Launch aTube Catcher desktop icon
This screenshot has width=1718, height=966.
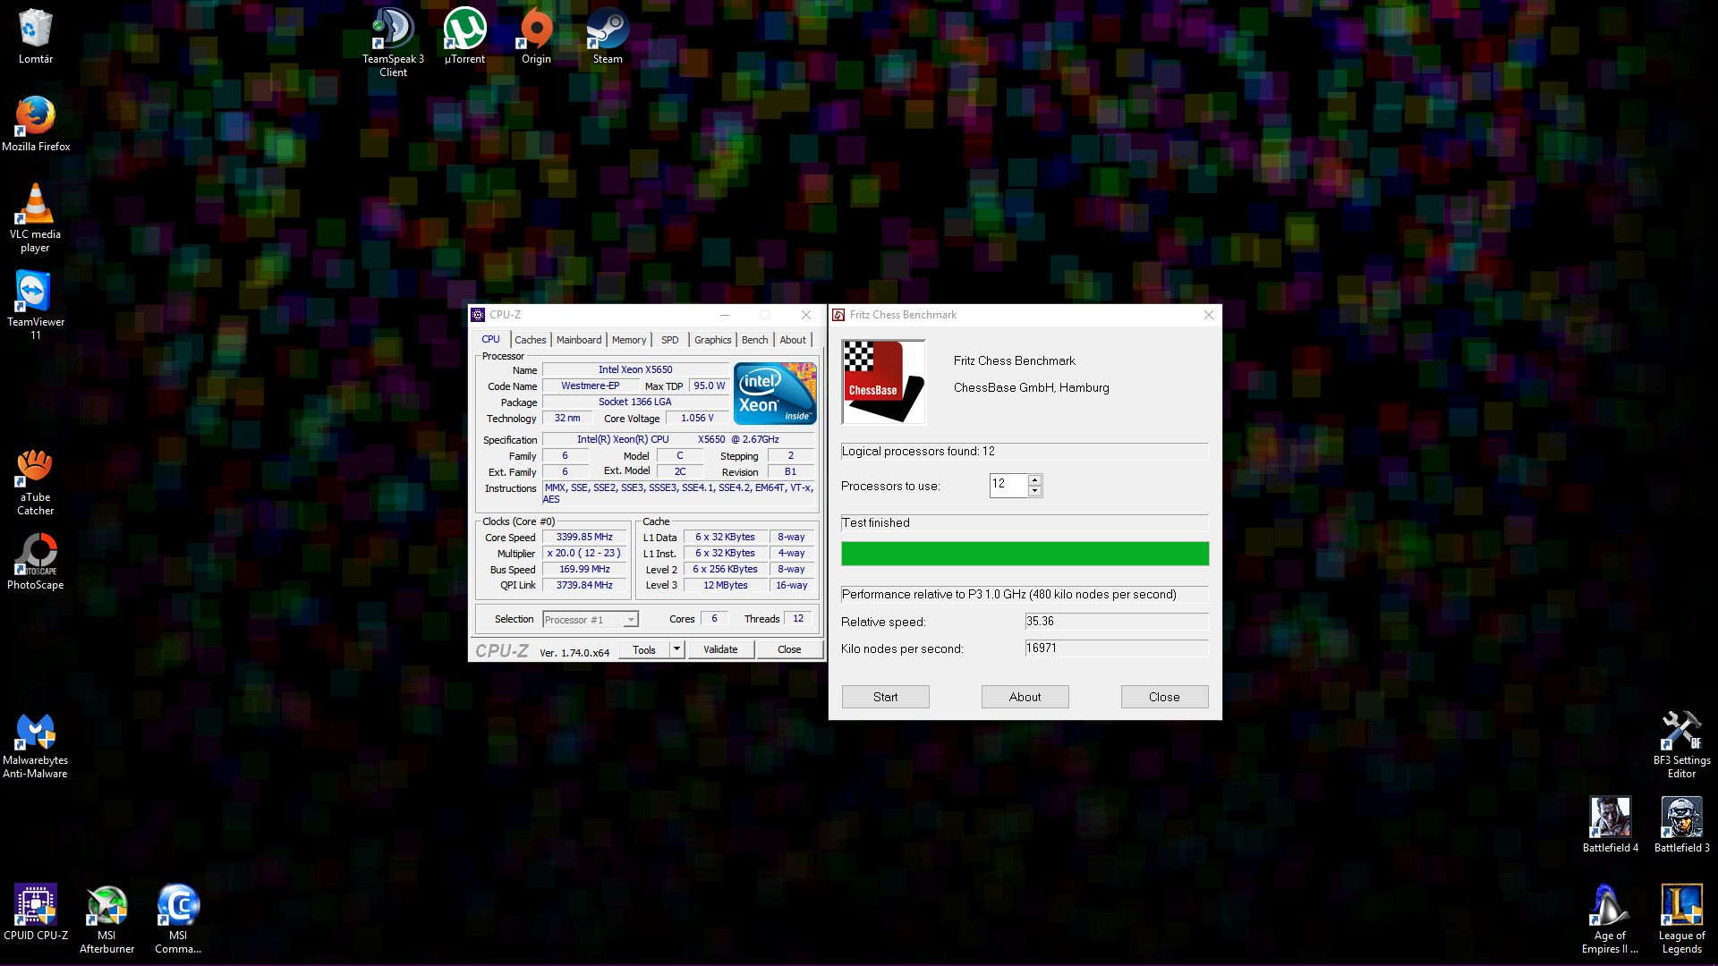pyautogui.click(x=36, y=481)
